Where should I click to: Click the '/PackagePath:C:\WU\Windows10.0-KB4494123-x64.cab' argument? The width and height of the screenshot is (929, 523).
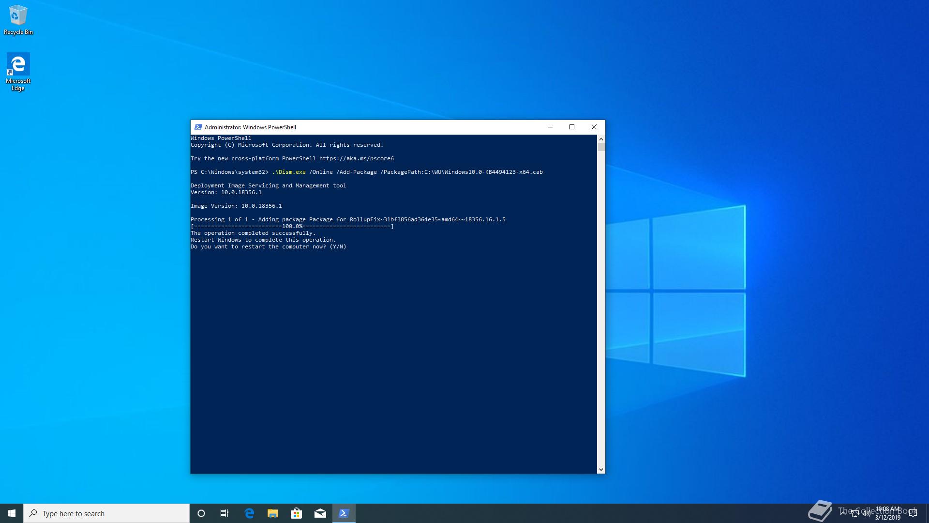coord(462,172)
